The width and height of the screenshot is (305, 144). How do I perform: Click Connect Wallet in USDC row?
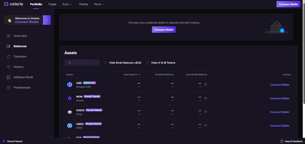pos(280,126)
